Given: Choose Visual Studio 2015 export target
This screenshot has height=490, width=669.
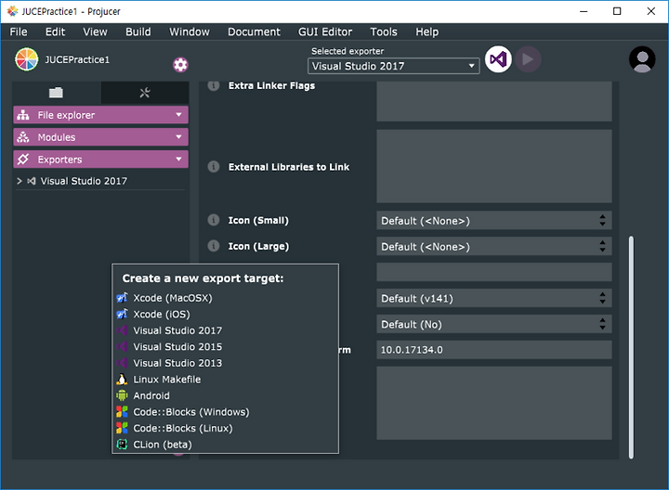Looking at the screenshot, I should pyautogui.click(x=225, y=346).
